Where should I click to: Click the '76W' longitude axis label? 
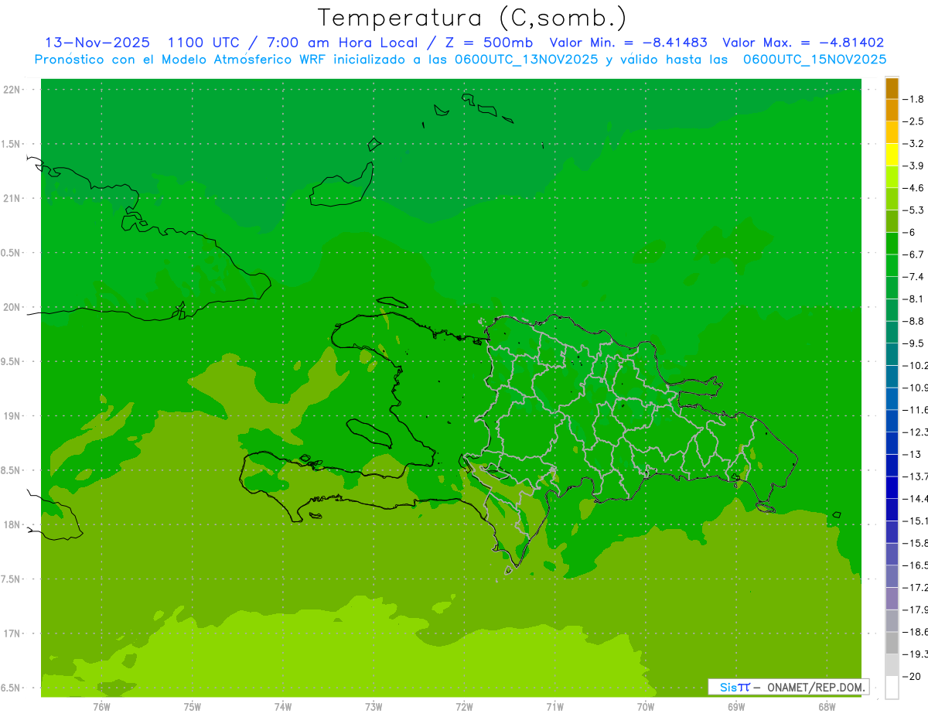click(101, 706)
